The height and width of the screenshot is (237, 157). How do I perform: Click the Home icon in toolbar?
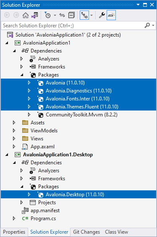pyautogui.click(x=26, y=15)
